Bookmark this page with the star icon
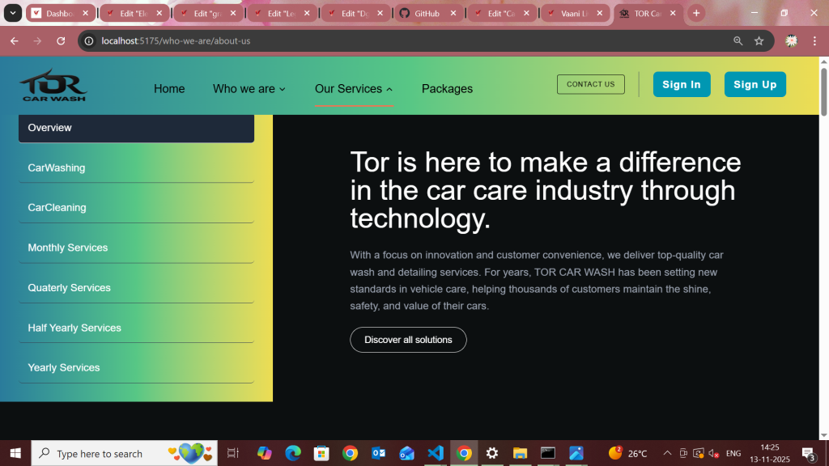The image size is (829, 466). (759, 40)
